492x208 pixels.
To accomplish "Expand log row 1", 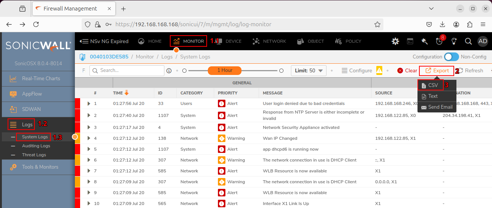I will pos(89,103).
